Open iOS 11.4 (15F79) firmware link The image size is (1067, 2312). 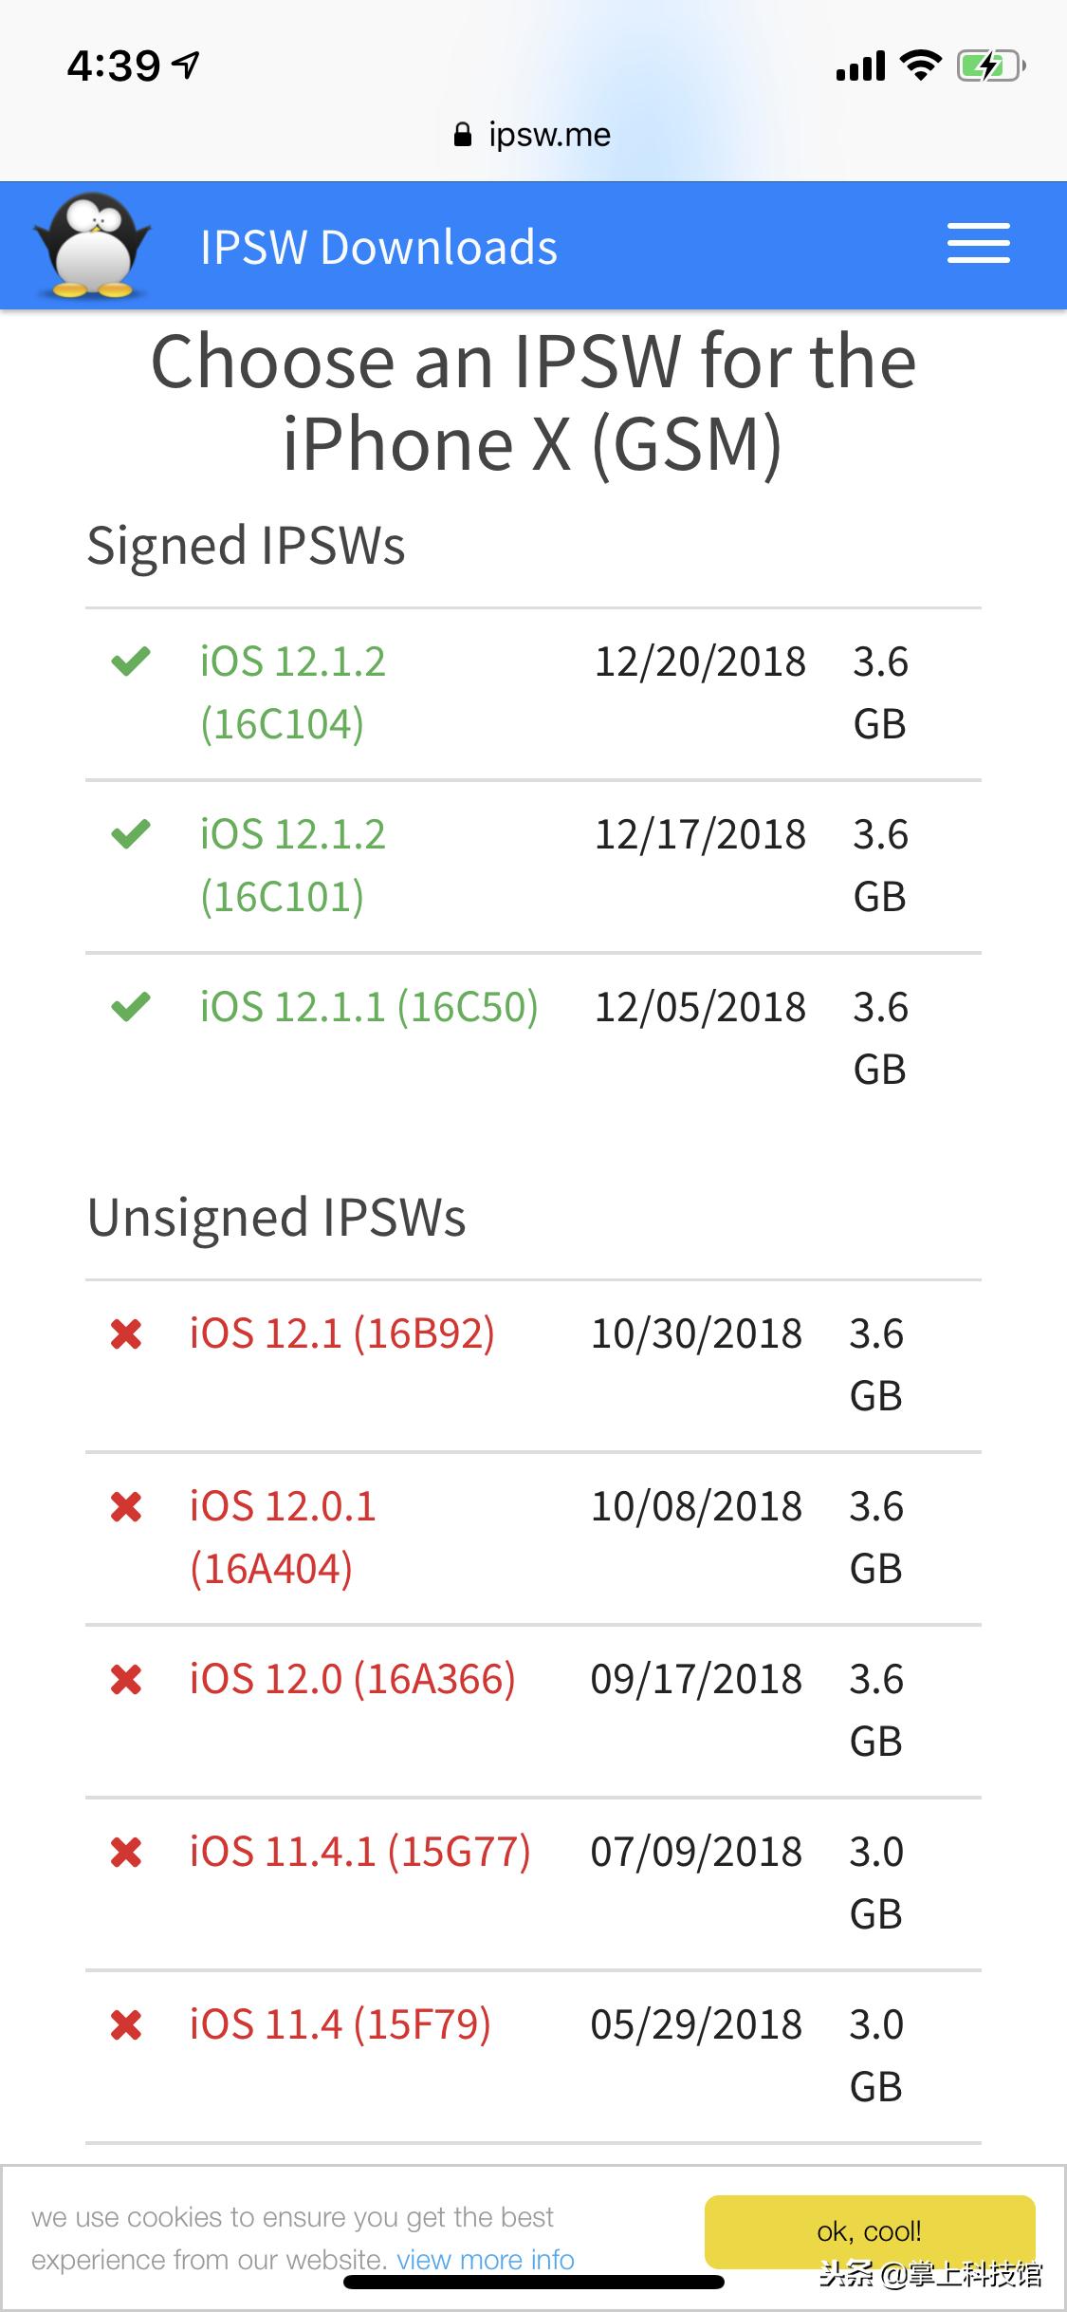340,2024
